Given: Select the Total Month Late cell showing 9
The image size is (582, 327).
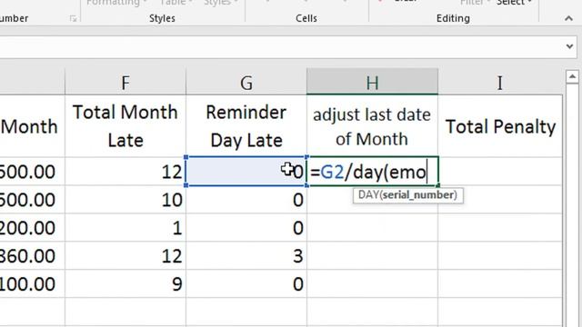Looking at the screenshot, I should click(125, 284).
